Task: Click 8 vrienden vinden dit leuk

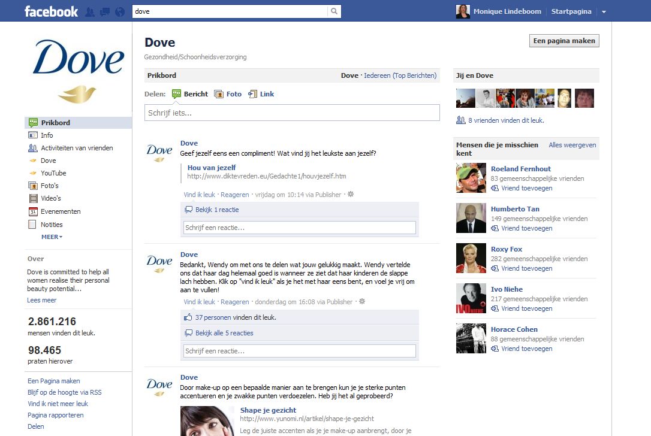Action: tap(506, 120)
